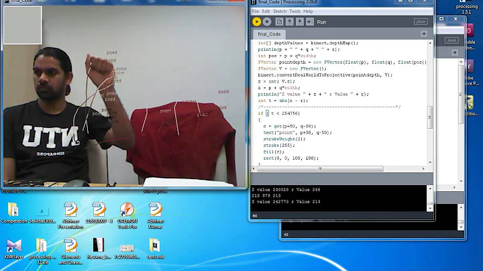Launch DAEMON Tools Pro shortcut
Image resolution: width=483 pixels, height=271 pixels.
point(127,215)
